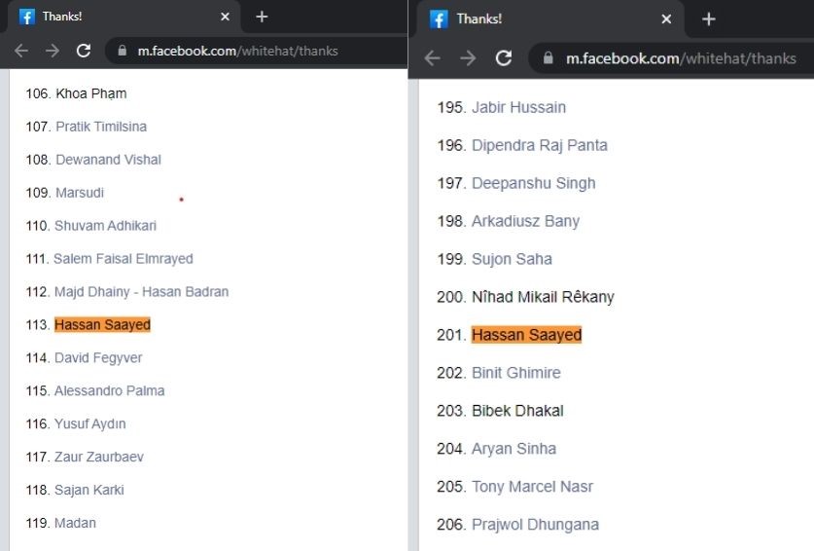The height and width of the screenshot is (551, 814).
Task: Click reload button in left browser window
Action: point(84,51)
